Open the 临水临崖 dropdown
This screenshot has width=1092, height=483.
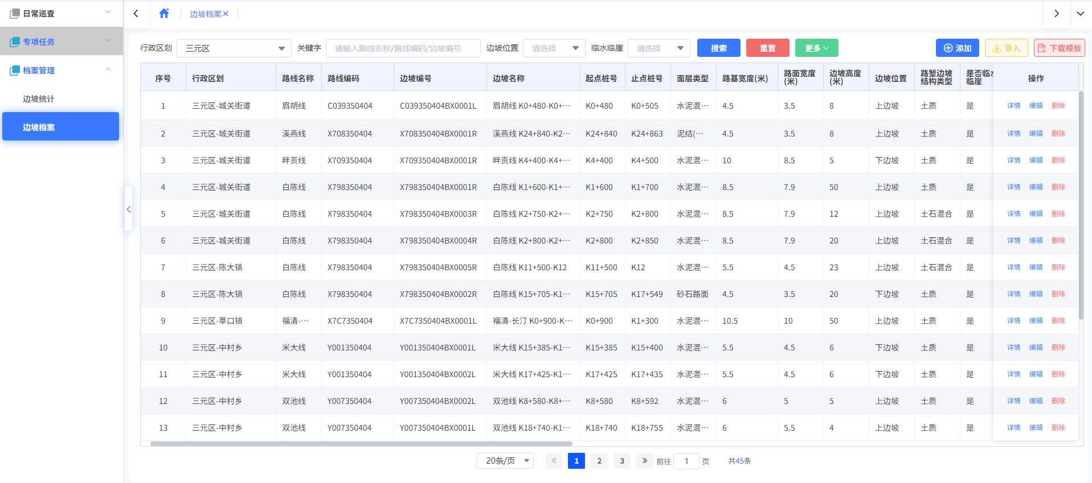(x=659, y=48)
